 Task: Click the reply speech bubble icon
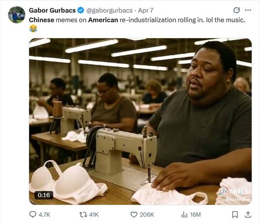tap(33, 214)
